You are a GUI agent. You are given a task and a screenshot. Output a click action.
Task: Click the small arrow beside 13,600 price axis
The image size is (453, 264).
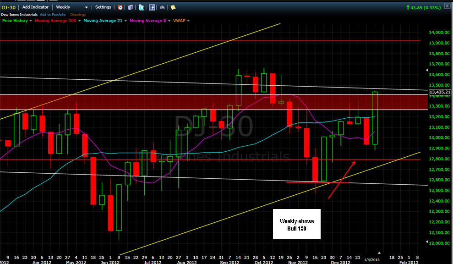coord(427,70)
